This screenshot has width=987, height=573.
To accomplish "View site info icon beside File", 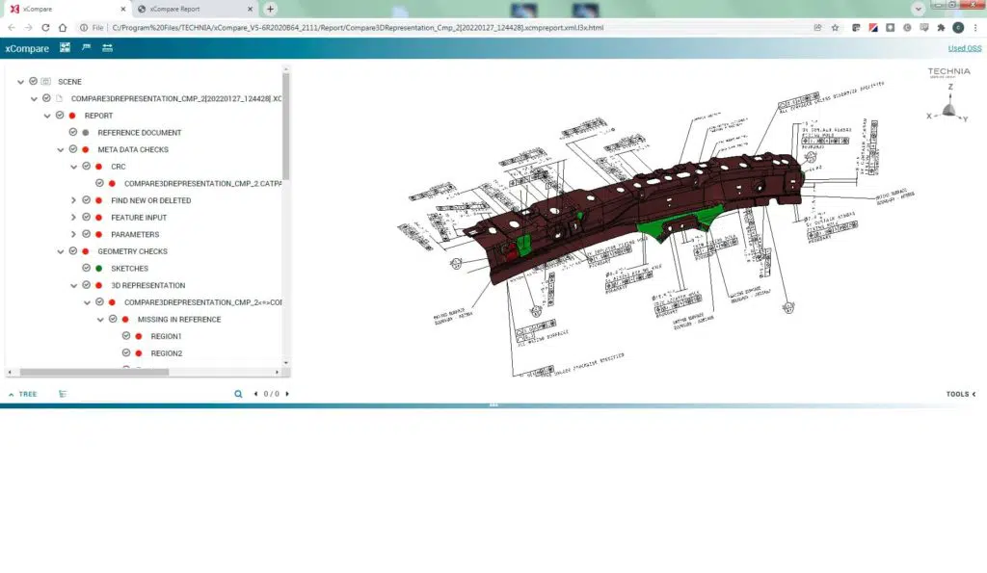I will (84, 28).
